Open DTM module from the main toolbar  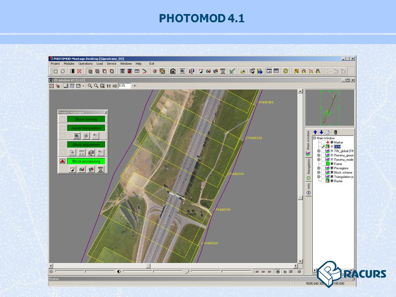201,71
